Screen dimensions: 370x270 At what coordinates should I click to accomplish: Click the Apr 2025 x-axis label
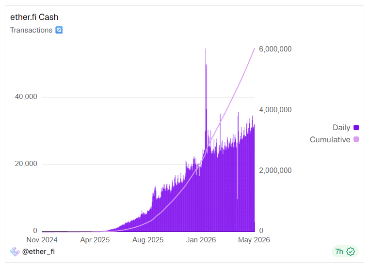95,240
